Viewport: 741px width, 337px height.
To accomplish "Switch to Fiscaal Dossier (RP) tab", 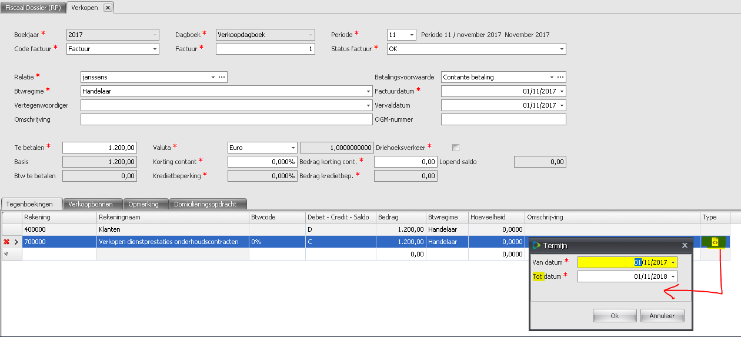I will [33, 8].
